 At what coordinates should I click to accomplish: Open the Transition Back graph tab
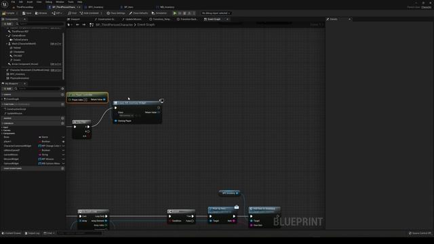click(x=187, y=19)
